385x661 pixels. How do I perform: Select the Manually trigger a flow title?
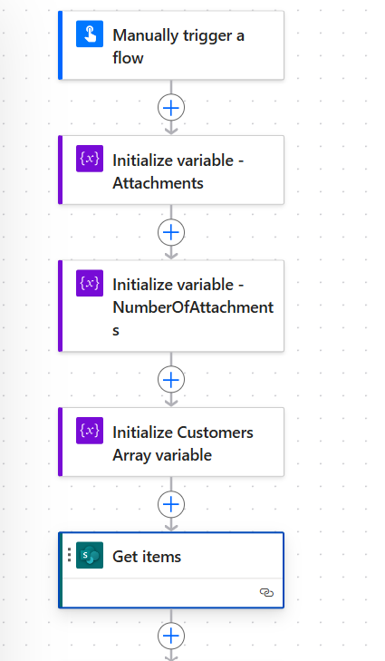pyautogui.click(x=178, y=46)
